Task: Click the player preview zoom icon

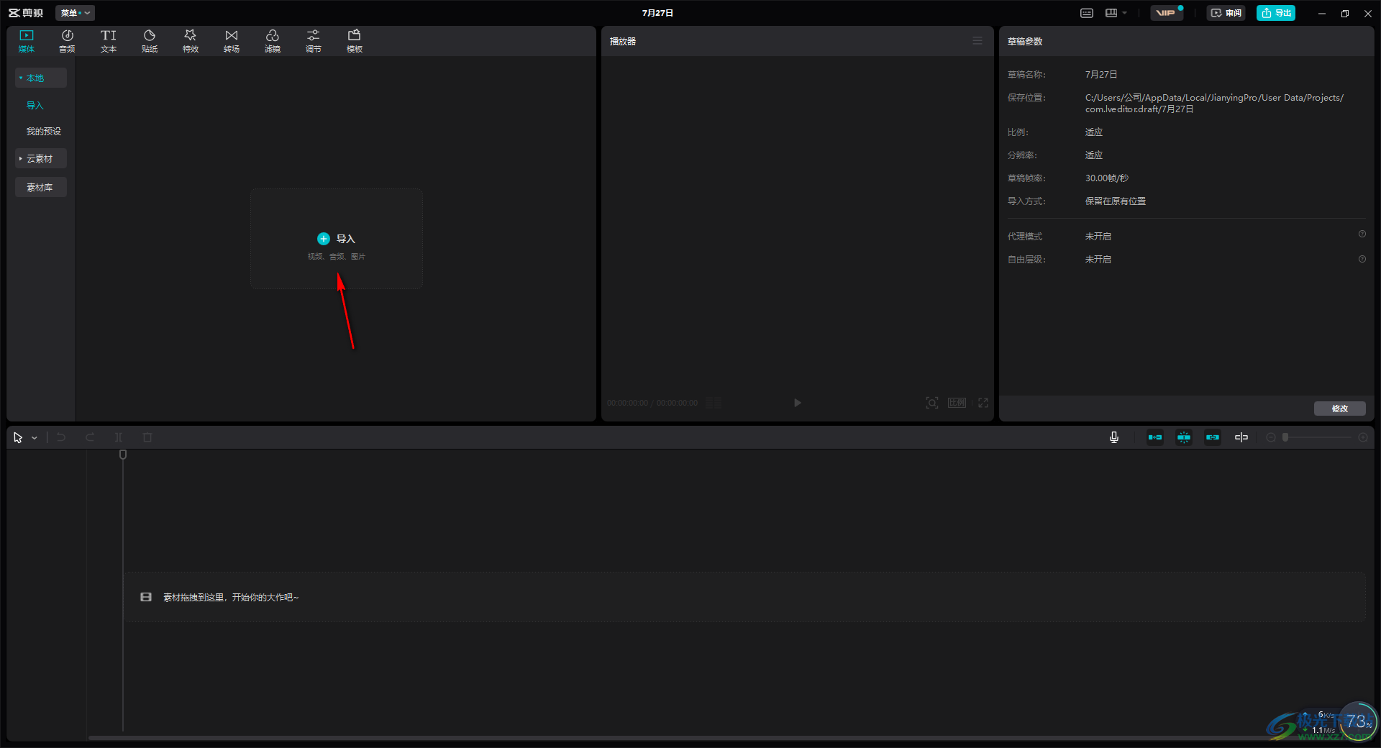Action: point(932,403)
